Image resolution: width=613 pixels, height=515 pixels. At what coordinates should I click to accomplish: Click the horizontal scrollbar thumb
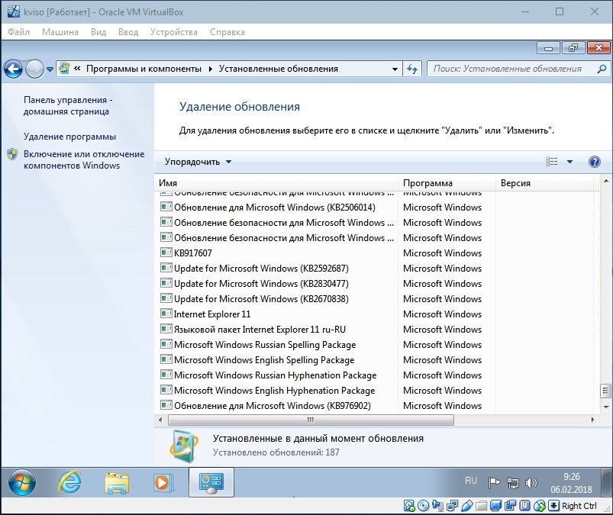tap(311, 420)
